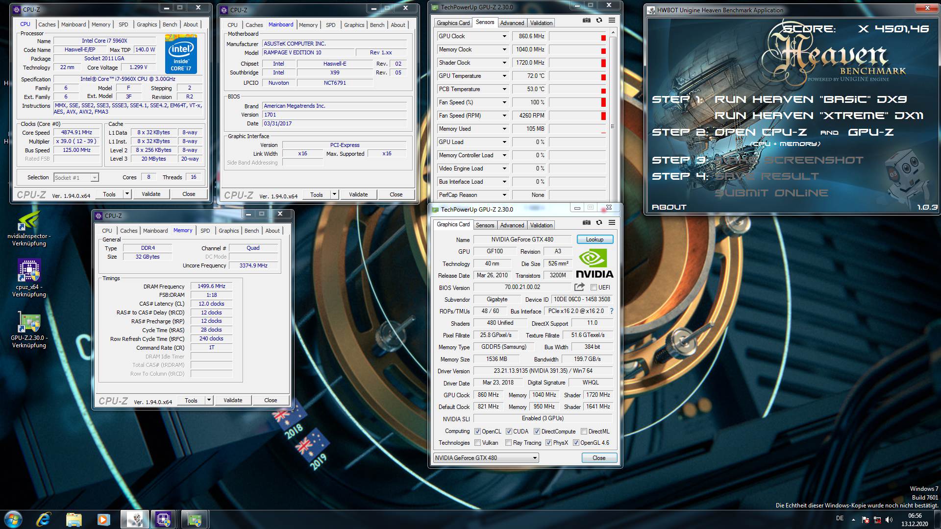Click the GPU-Z taskbar icon
This screenshot has width=941, height=529.
(x=194, y=519)
